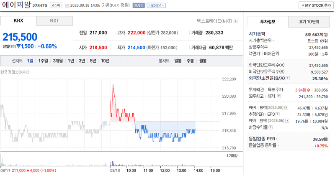Click the down triangle next to 1,500
Screen dimensions: 335x175
tap(18, 46)
